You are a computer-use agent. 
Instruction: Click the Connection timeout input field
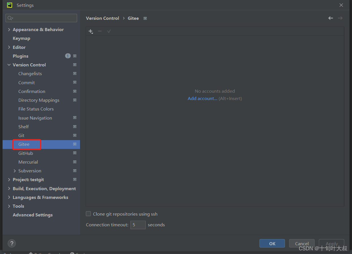pyautogui.click(x=138, y=225)
